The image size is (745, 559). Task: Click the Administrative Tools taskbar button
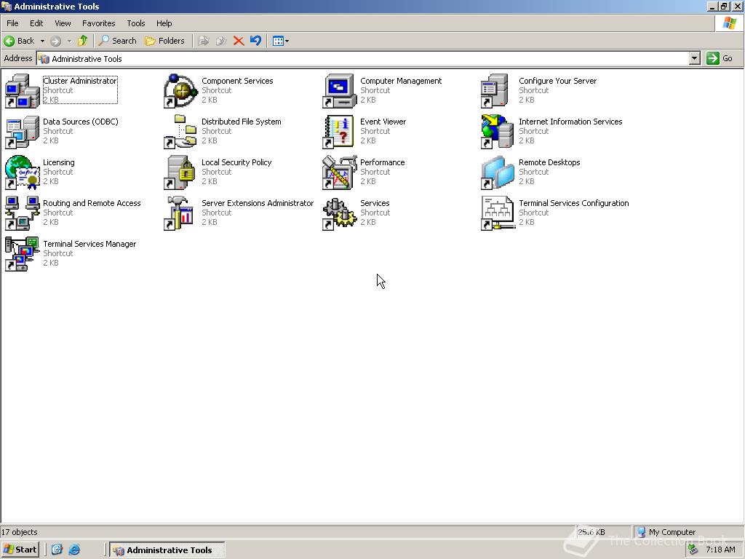tap(167, 550)
